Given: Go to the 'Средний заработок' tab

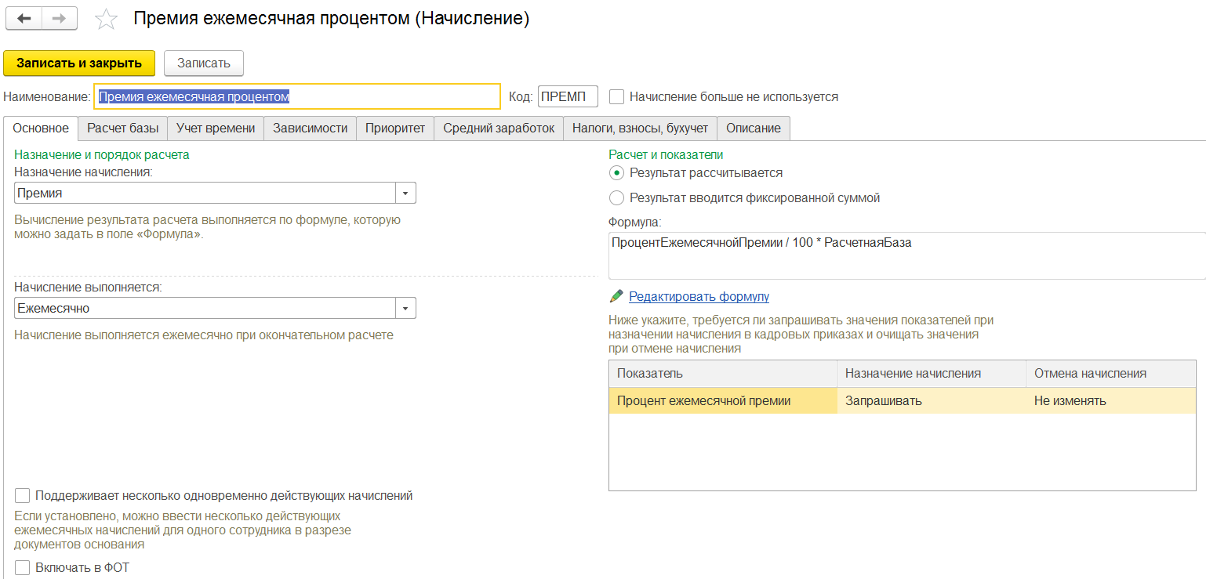Looking at the screenshot, I should point(499,128).
